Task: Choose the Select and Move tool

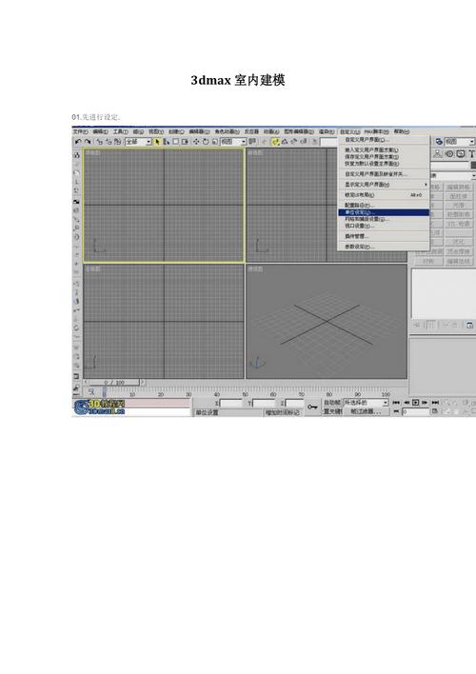Action: (x=196, y=142)
